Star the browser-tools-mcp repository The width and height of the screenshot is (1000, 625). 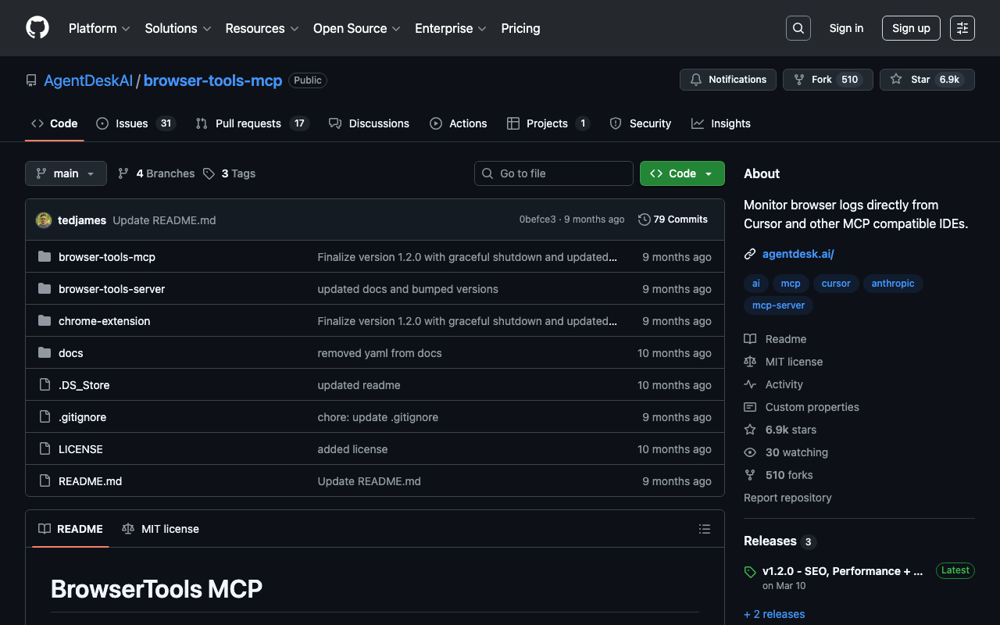point(927,80)
